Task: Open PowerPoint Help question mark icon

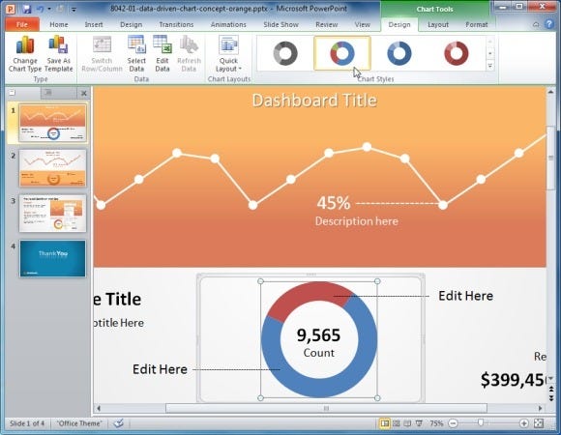Action: [548, 24]
